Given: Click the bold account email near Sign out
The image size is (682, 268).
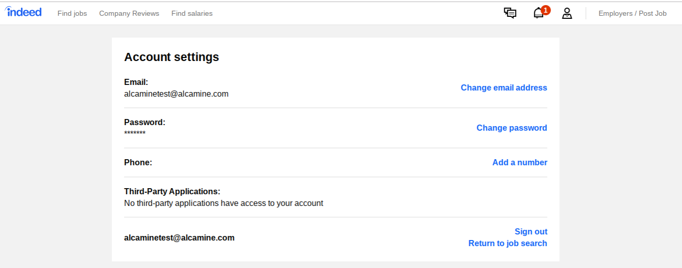Looking at the screenshot, I should pos(179,237).
